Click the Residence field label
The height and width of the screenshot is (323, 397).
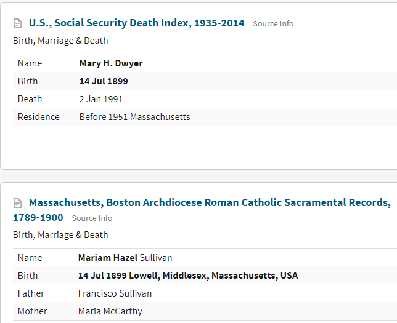click(38, 117)
